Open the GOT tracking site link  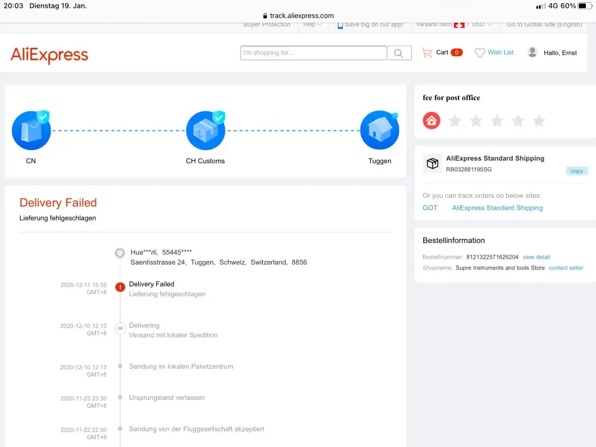tap(430, 208)
